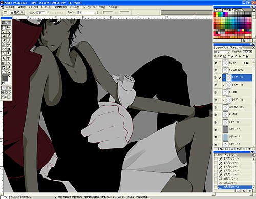Click the feather input field
Viewport: 256px width, 199px height.
point(40,13)
